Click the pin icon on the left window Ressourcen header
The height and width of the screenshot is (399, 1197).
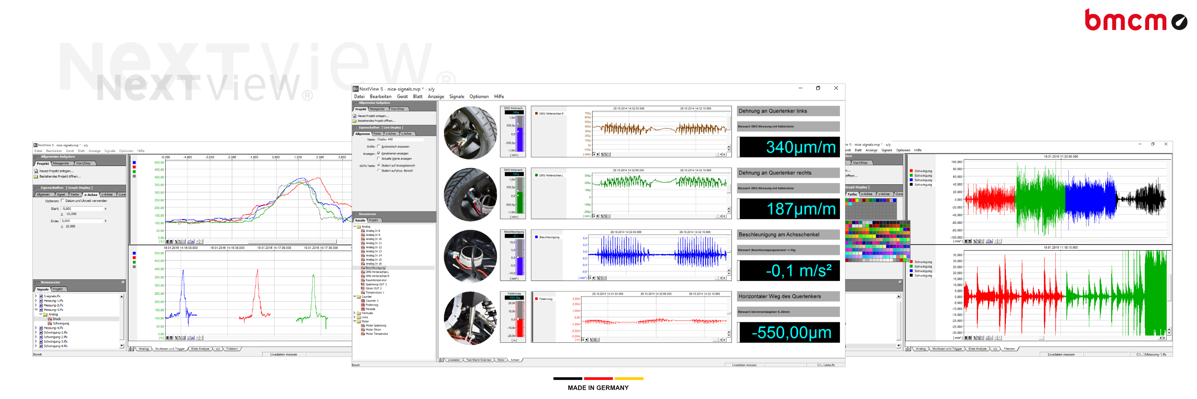click(x=123, y=282)
